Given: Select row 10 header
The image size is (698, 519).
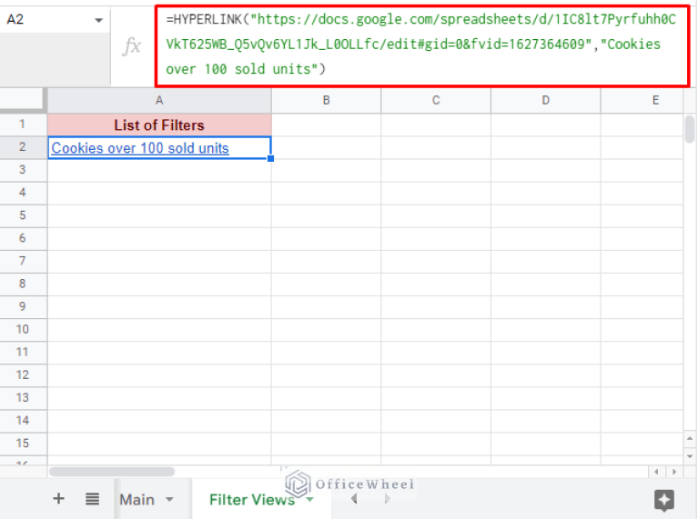Looking at the screenshot, I should point(22,330).
